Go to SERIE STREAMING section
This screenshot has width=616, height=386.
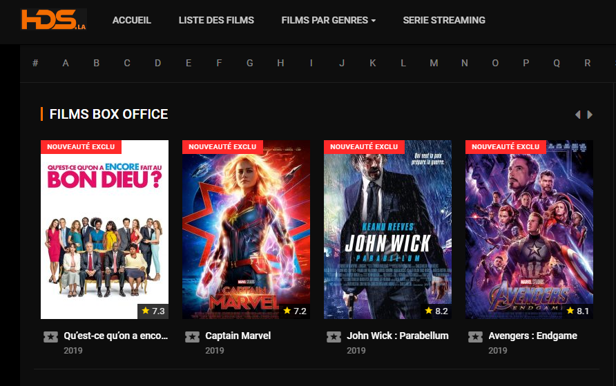(x=444, y=21)
